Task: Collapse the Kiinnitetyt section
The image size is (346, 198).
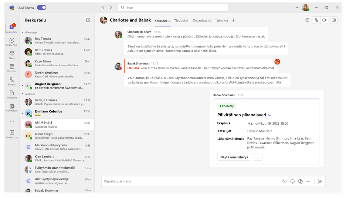Action: pyautogui.click(x=30, y=33)
